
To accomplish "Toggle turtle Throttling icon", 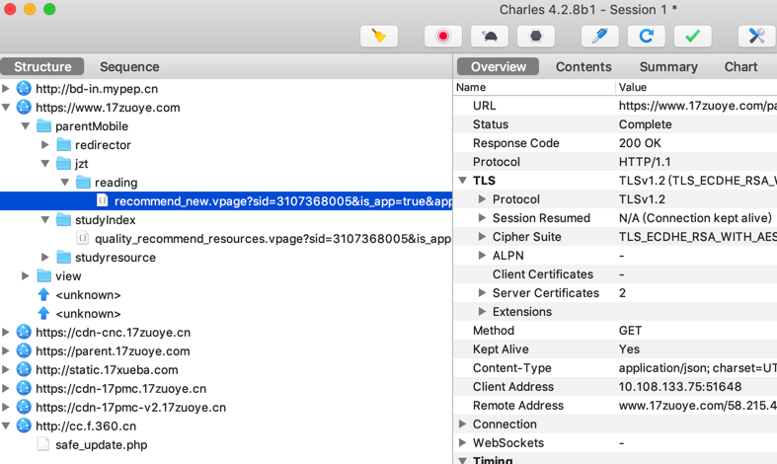I will 490,37.
